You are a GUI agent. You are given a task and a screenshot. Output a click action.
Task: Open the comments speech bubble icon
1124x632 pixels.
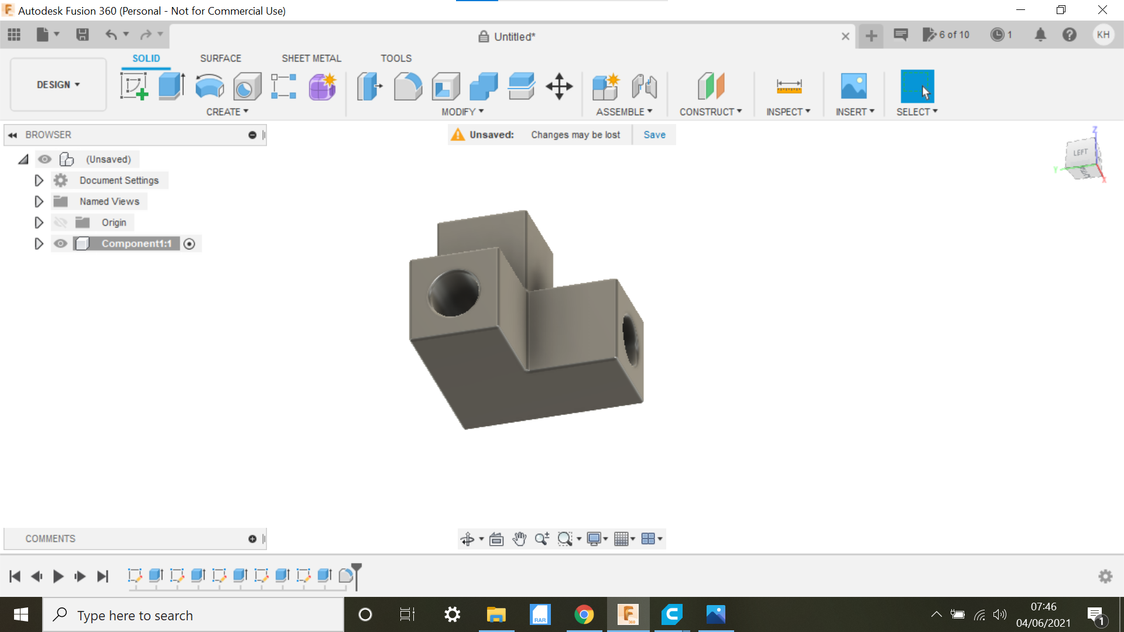pos(901,35)
